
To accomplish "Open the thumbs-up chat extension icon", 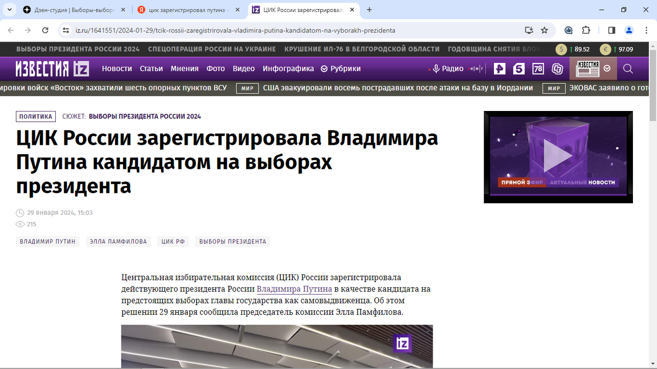I will 569,30.
